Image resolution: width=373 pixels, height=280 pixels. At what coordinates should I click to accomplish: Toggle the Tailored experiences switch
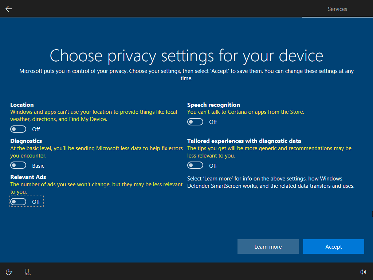click(195, 165)
